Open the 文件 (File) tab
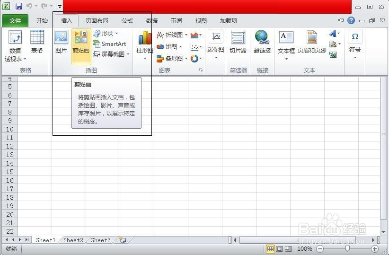This screenshot has height=255, width=389. [15, 21]
